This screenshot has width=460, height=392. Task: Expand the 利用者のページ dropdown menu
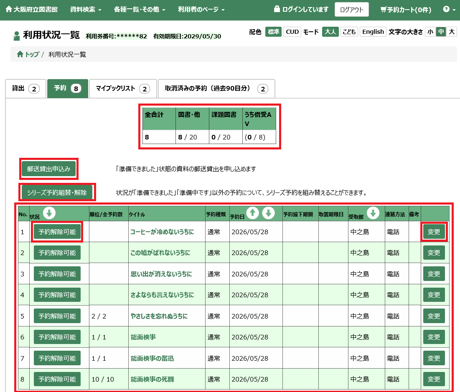click(x=201, y=9)
